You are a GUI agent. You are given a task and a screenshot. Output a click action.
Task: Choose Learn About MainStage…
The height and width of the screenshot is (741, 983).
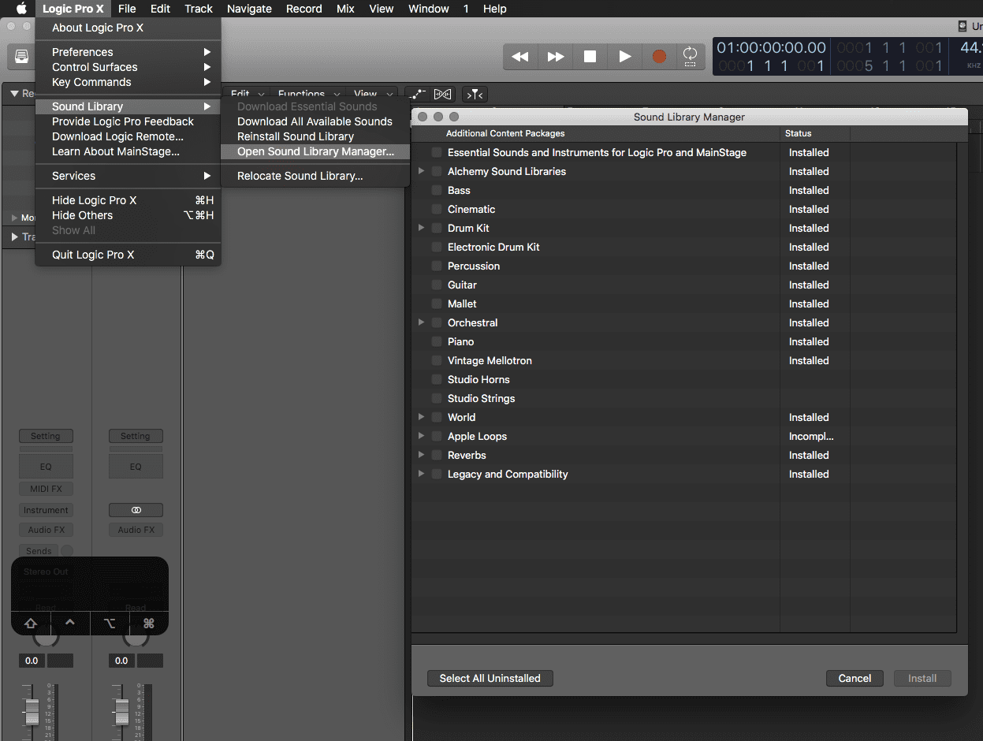point(128,151)
